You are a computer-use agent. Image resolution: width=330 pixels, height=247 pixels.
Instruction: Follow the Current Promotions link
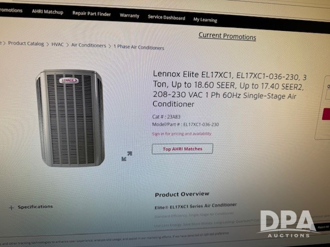(x=227, y=36)
